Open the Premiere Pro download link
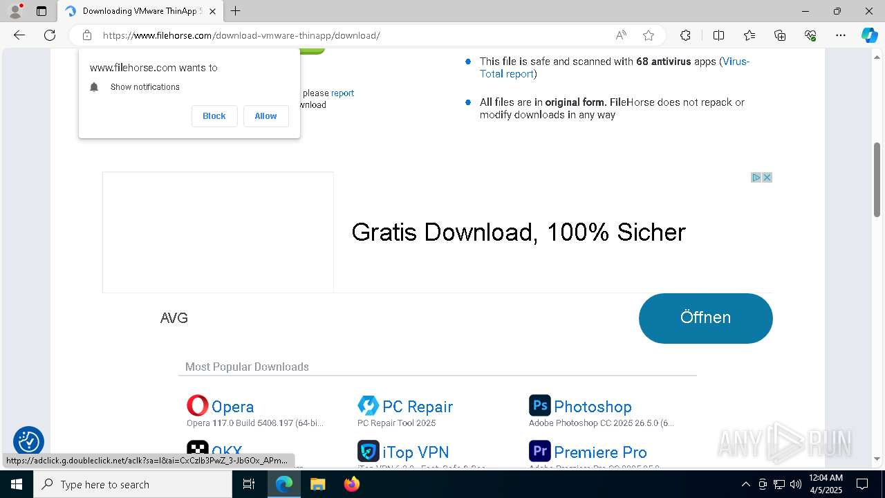Viewport: 885px width, 498px height. tap(600, 452)
